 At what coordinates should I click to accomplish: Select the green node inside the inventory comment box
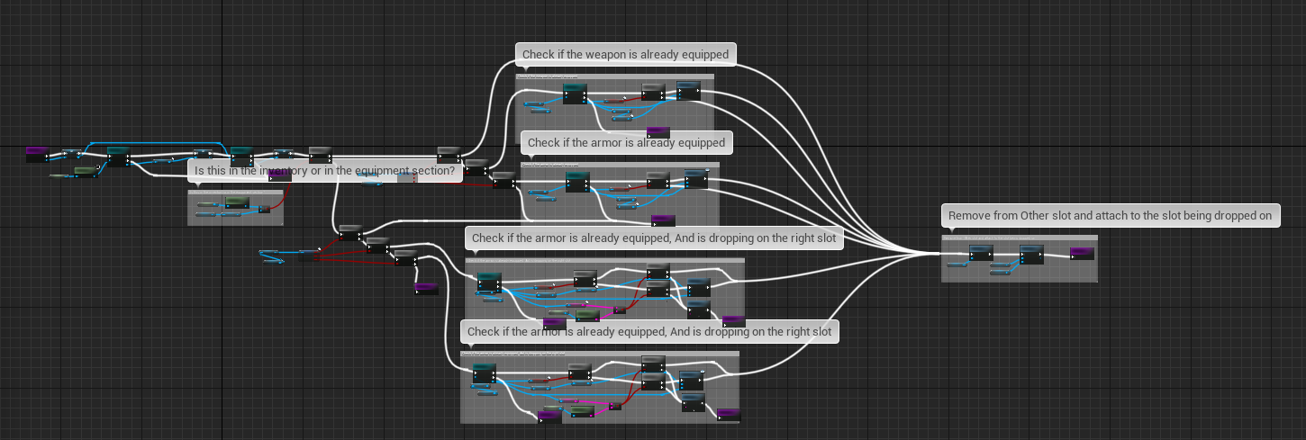click(237, 201)
